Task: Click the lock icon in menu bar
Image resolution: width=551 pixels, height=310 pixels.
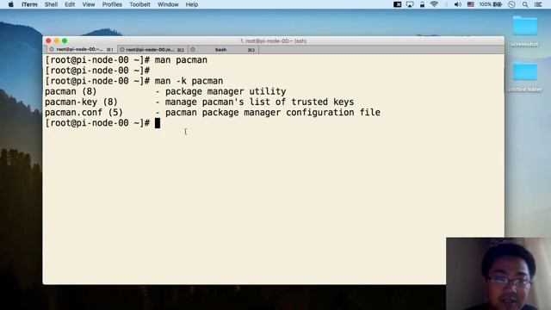Action: pyautogui.click(x=422, y=4)
